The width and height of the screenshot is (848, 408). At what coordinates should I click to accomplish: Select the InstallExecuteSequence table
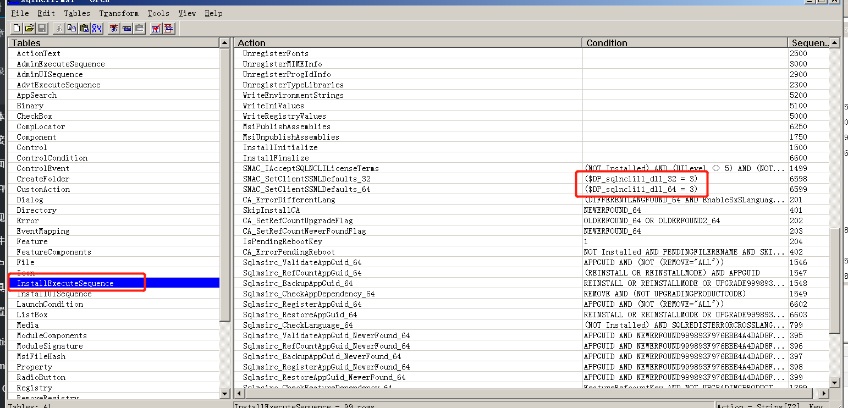click(114, 283)
